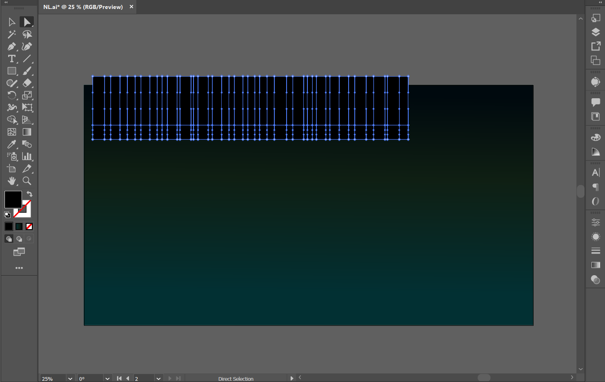Swap fill and stroke colors
Screen dimensions: 605x382
click(29, 194)
